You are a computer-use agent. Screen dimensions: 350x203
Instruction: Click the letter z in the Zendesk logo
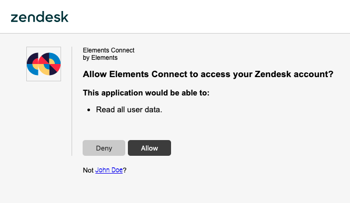[x=15, y=18]
